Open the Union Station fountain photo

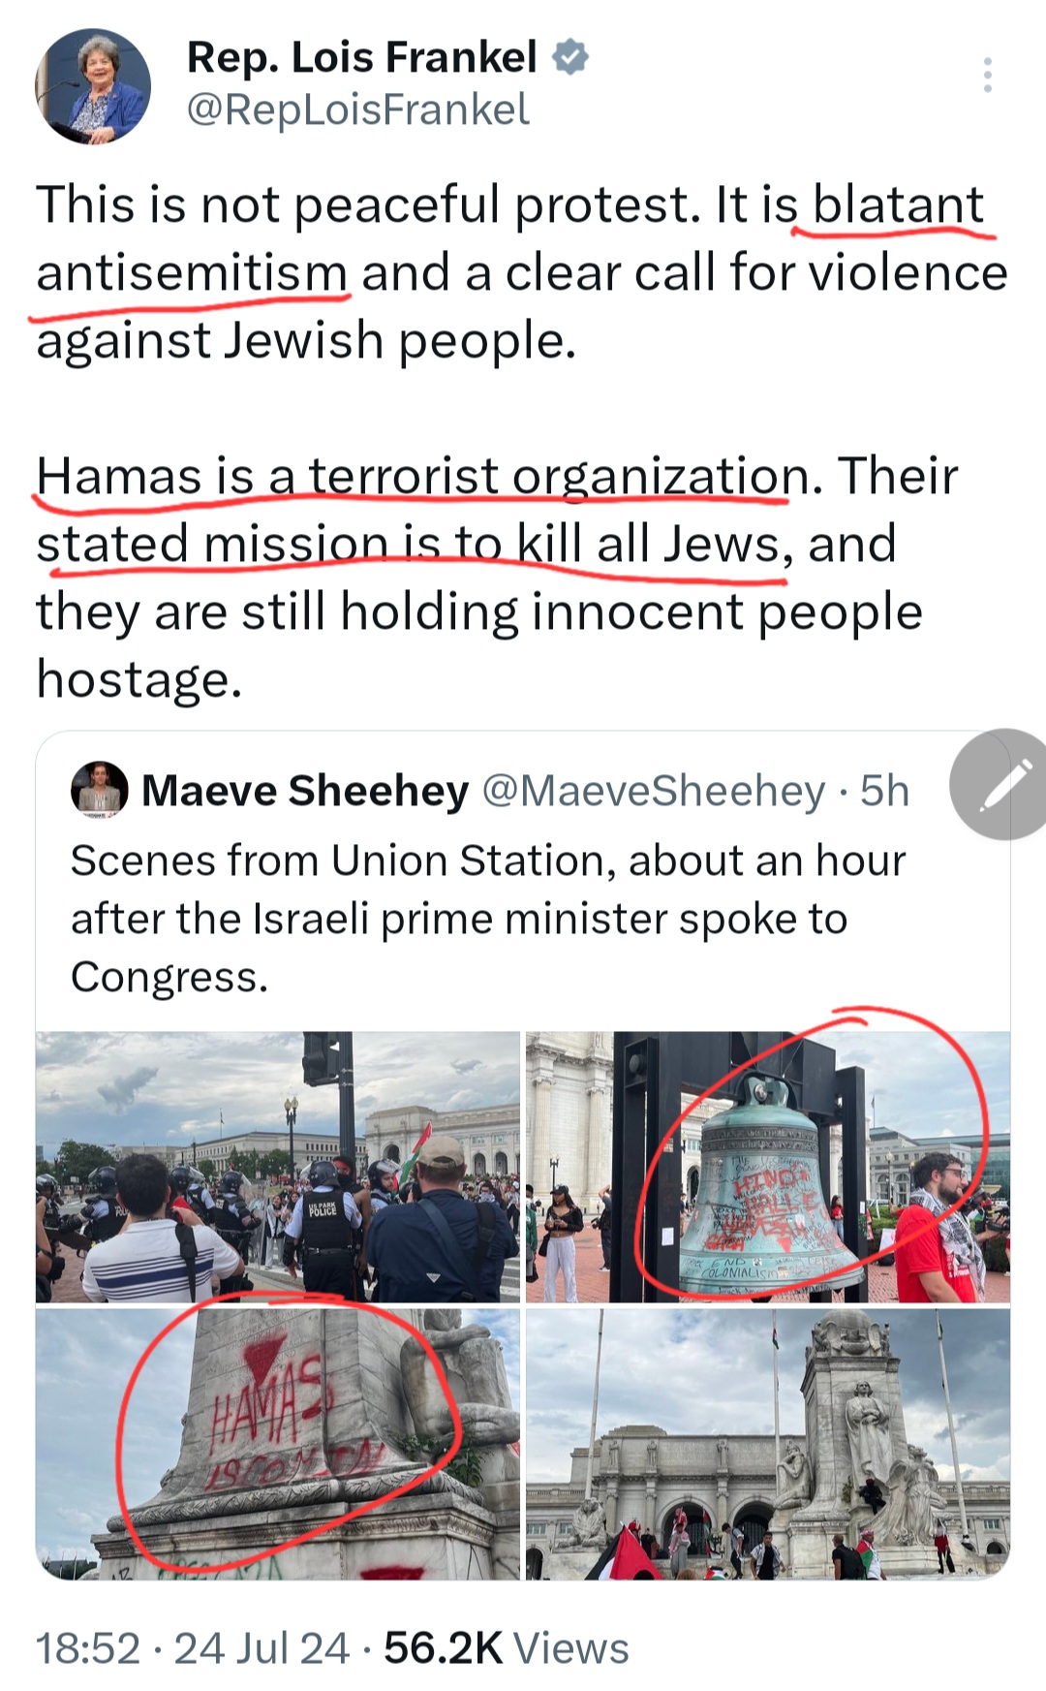click(768, 1444)
